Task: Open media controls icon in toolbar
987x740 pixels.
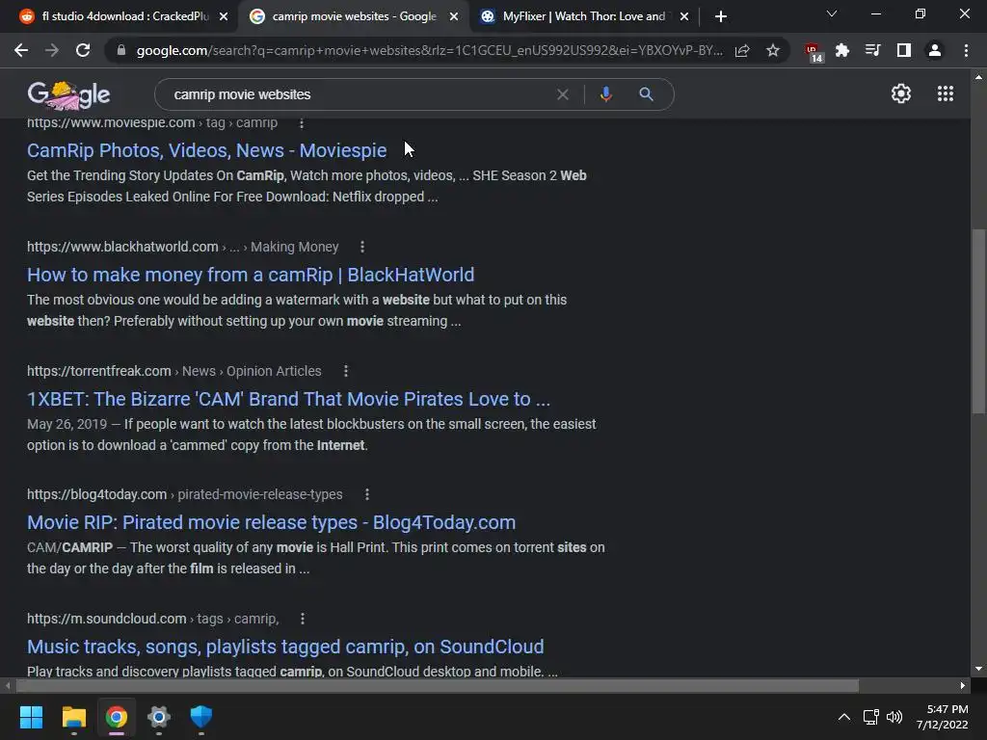Action: (x=872, y=50)
